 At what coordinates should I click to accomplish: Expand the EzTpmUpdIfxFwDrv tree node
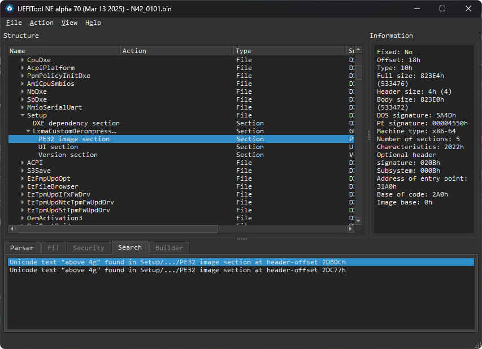tap(23, 194)
